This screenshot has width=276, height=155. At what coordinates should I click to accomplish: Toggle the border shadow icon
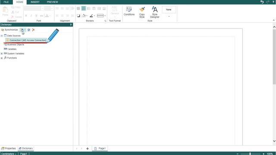point(78,15)
